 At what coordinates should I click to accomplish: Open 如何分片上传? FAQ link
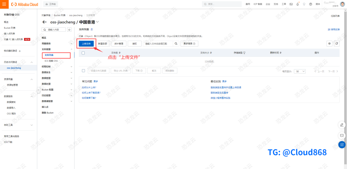(x=89, y=87)
